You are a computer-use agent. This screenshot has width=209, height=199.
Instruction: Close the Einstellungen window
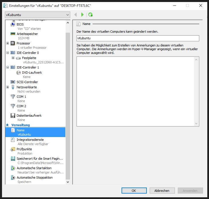201,6
